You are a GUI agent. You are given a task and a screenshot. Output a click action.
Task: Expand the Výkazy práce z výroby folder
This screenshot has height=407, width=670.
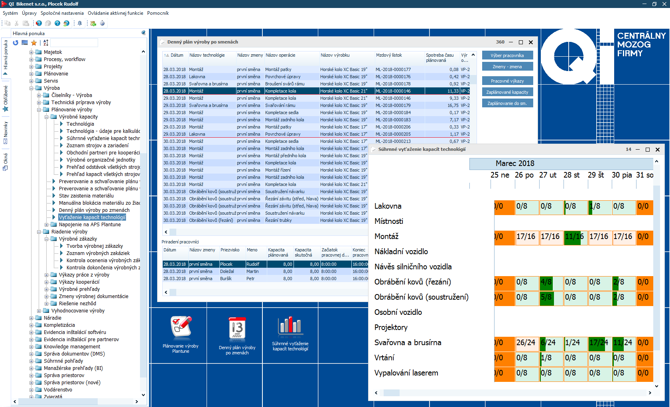(46, 275)
